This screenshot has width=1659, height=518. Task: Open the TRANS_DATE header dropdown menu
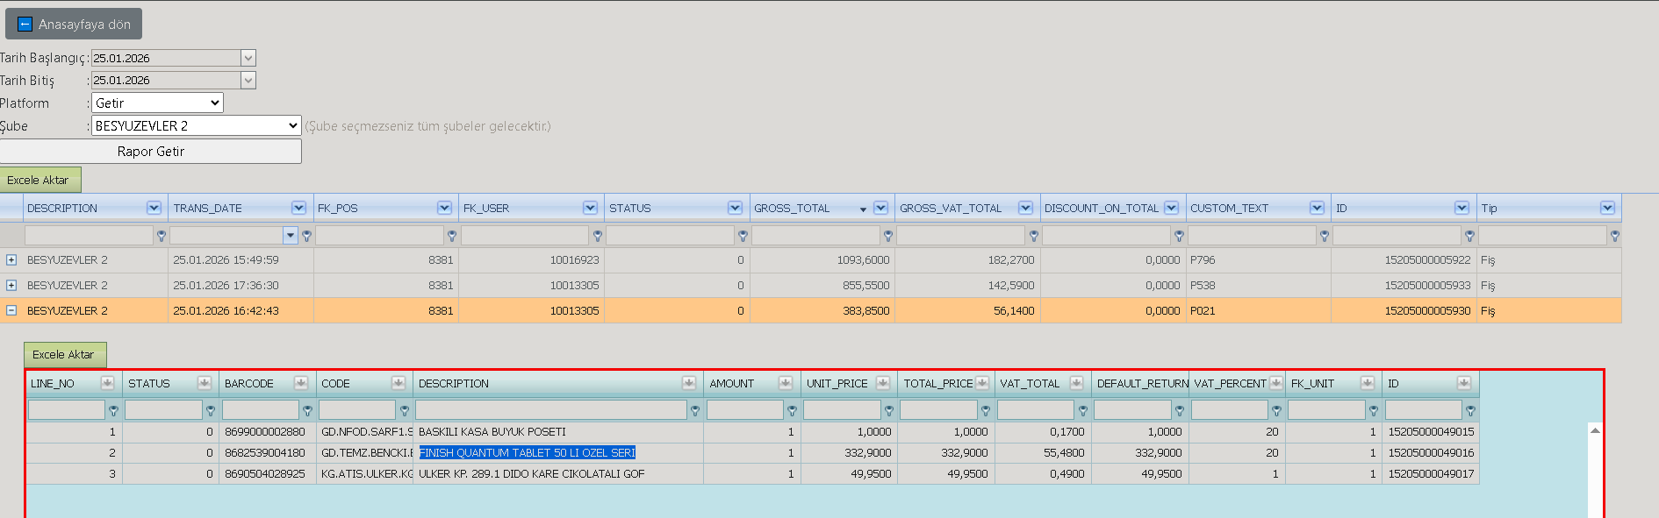298,208
